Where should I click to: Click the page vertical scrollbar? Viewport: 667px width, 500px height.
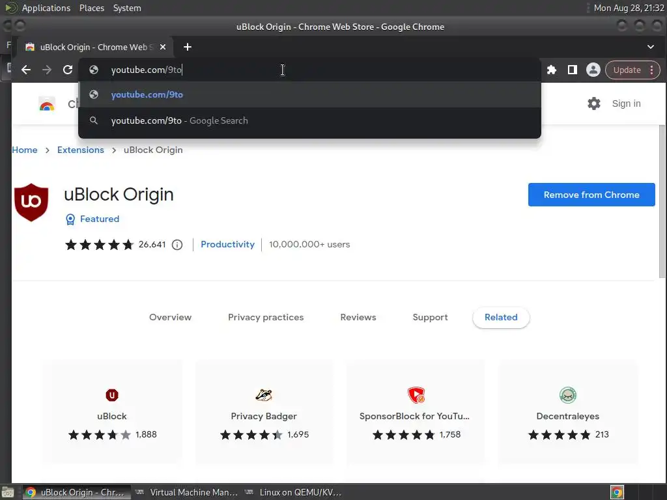tap(662, 202)
